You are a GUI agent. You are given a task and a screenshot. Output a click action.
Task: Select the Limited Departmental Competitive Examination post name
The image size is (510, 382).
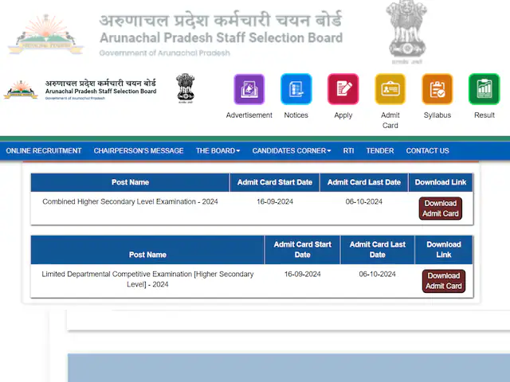(147, 279)
